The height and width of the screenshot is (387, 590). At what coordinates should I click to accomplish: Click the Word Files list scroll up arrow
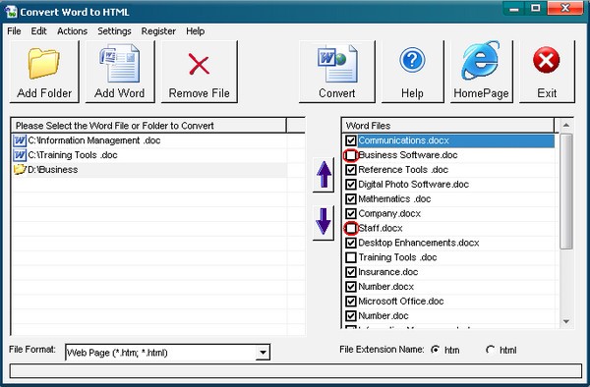point(566,125)
